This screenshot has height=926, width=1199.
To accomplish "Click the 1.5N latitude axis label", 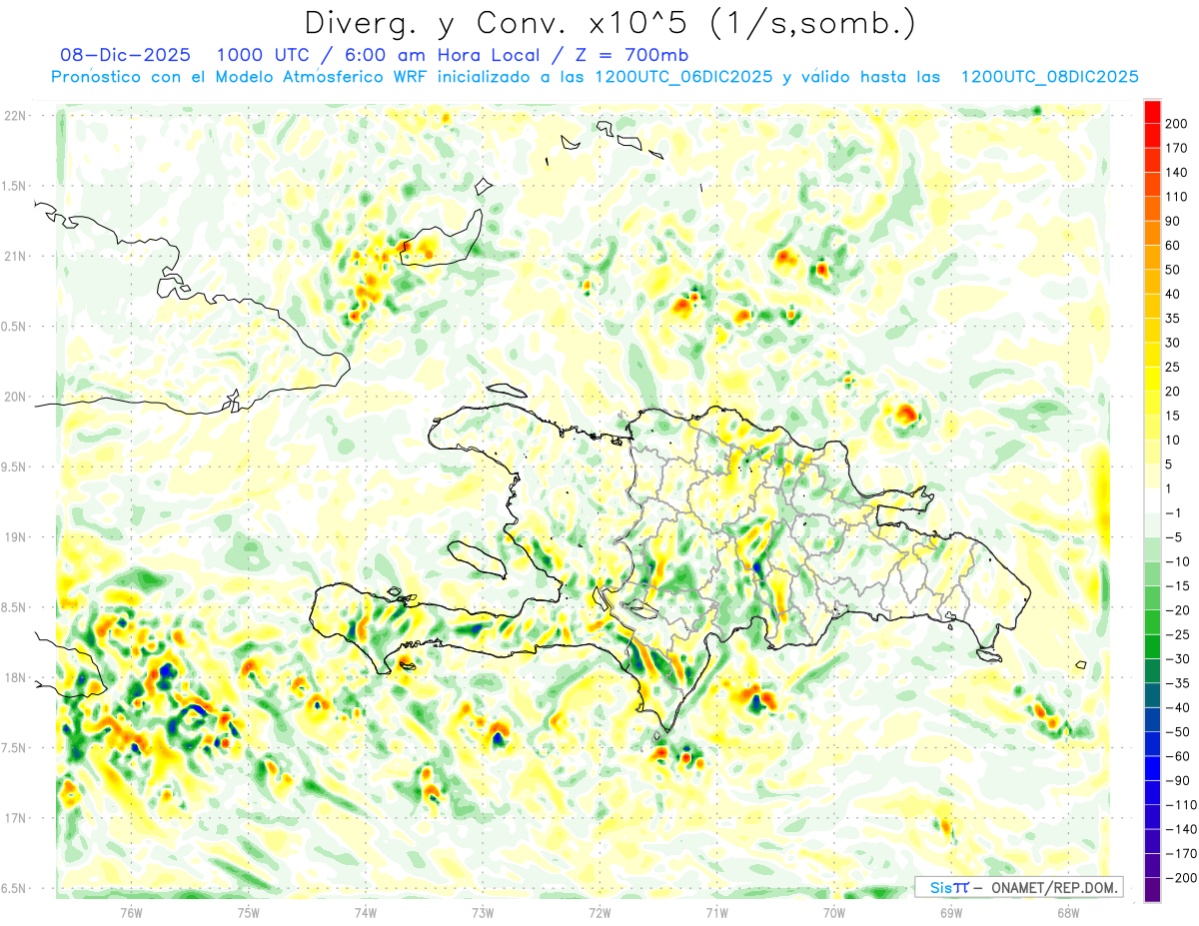I will click(16, 186).
